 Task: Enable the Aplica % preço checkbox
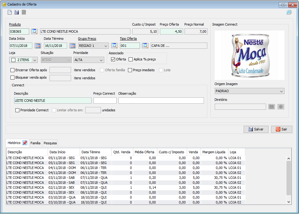pyautogui.click(x=131, y=60)
